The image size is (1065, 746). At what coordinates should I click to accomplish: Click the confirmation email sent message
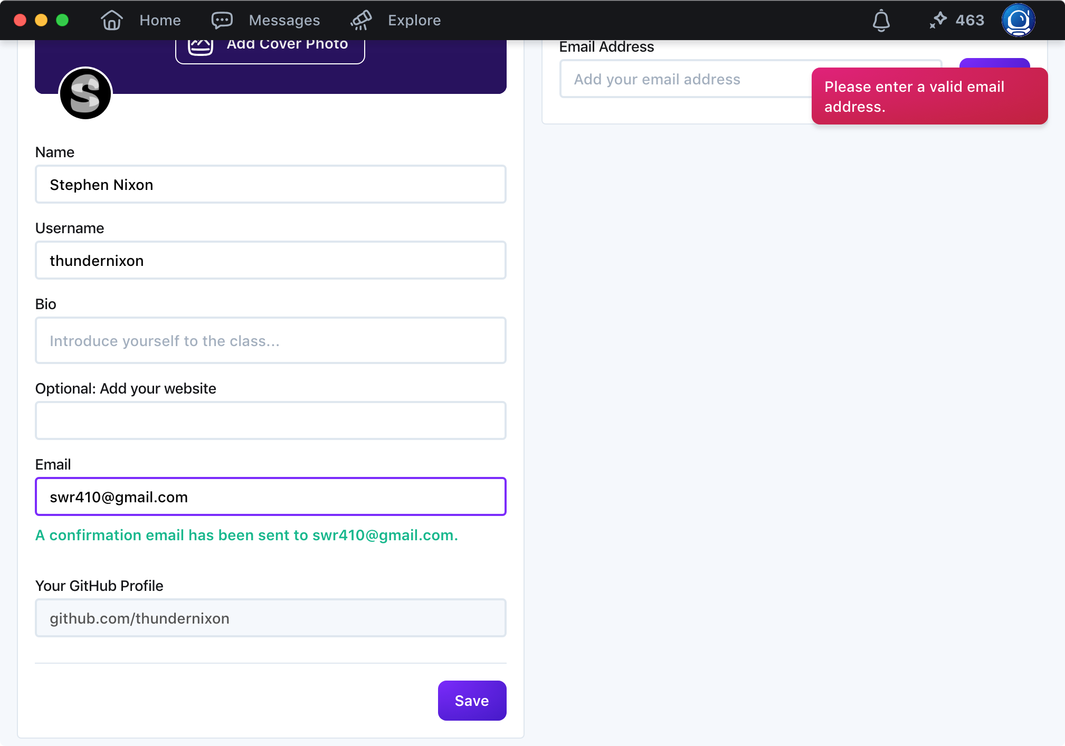click(x=246, y=535)
